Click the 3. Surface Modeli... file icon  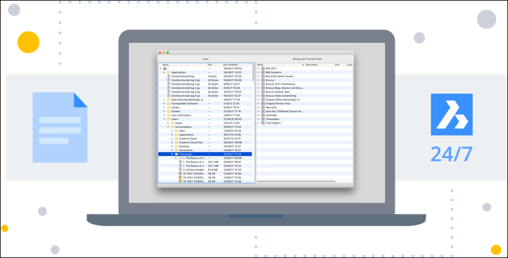tap(180, 169)
